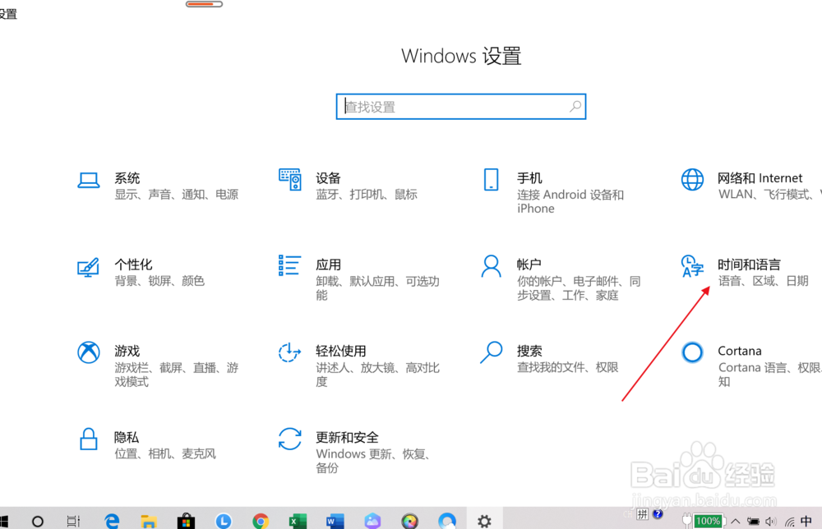Open the 帐户 accounts person icon
This screenshot has height=529, width=822.
click(x=492, y=266)
